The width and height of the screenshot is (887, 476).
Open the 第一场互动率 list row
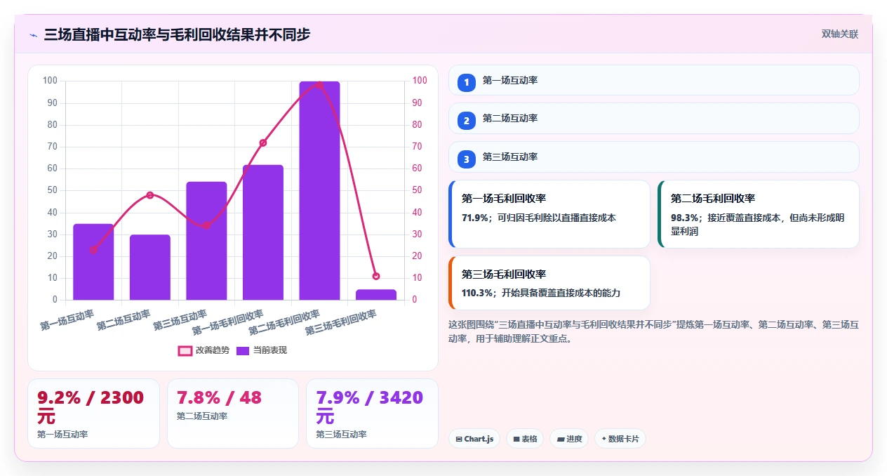[x=654, y=80]
